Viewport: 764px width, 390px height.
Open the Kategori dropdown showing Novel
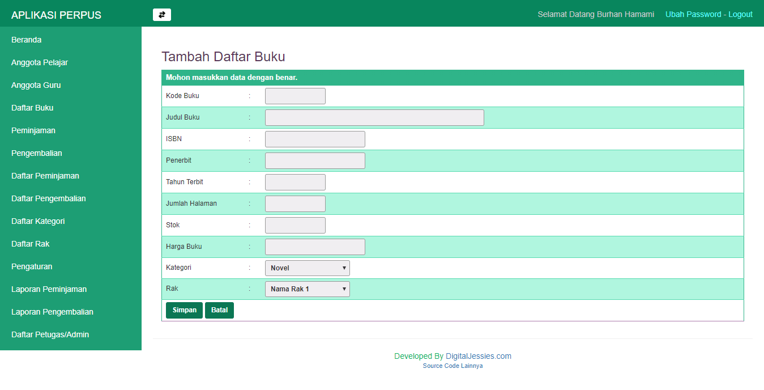pos(307,268)
